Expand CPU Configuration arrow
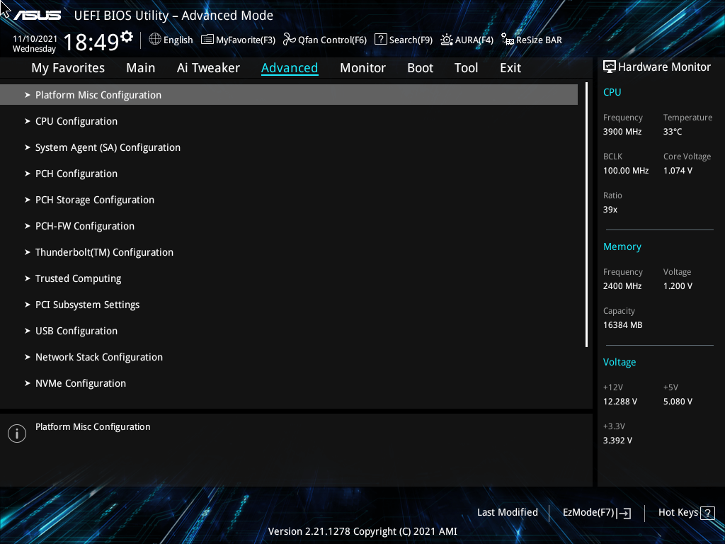 (28, 121)
